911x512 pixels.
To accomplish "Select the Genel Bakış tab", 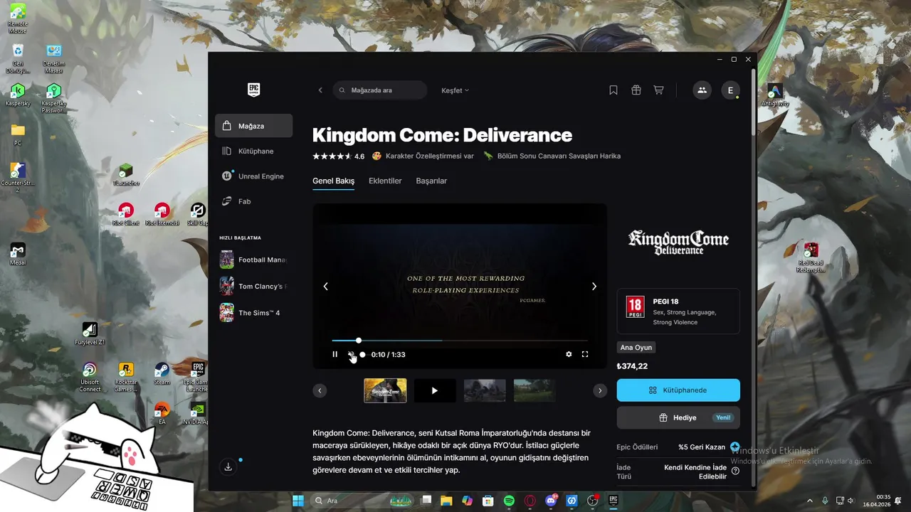I will (333, 181).
